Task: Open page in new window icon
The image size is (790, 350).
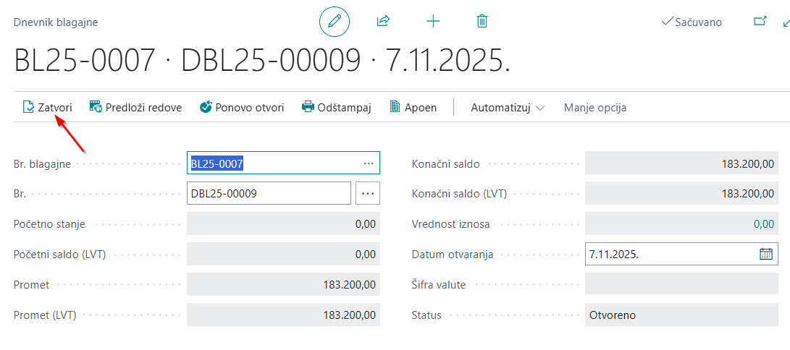Action: coord(760,22)
